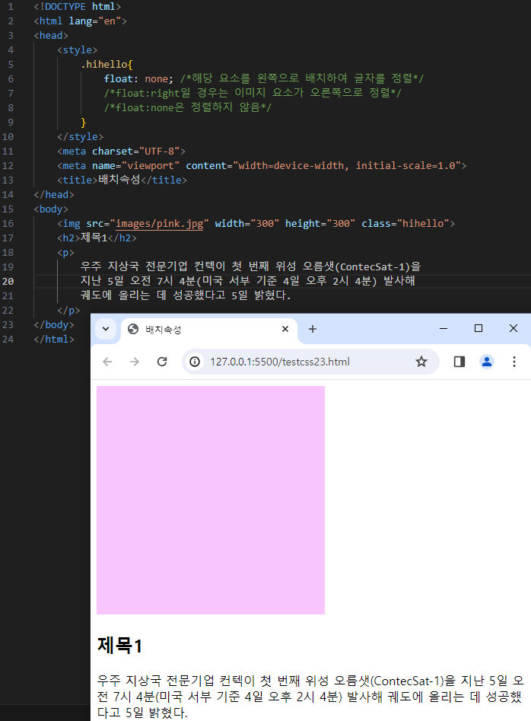Click line number 20 in the gutter
The image size is (531, 721).
point(8,282)
